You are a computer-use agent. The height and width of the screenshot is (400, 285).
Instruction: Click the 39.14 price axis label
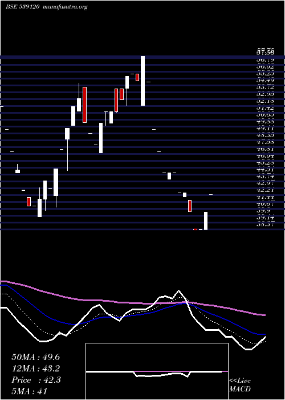coord(265,218)
